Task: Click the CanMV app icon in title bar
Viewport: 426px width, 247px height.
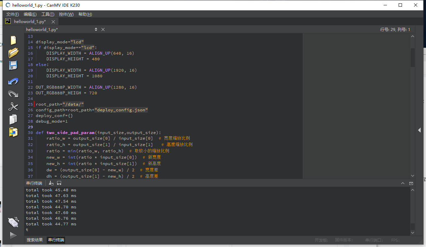Action: 8,5
